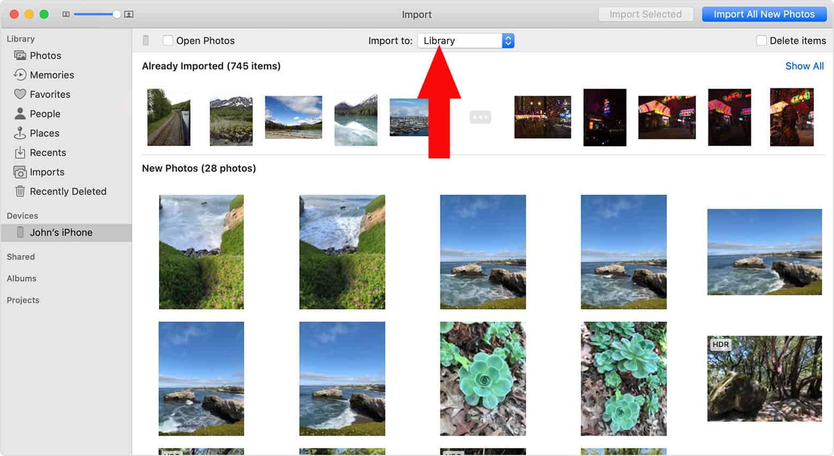The image size is (834, 456).
Task: Expand the Albums section in the sidebar
Action: 21,278
